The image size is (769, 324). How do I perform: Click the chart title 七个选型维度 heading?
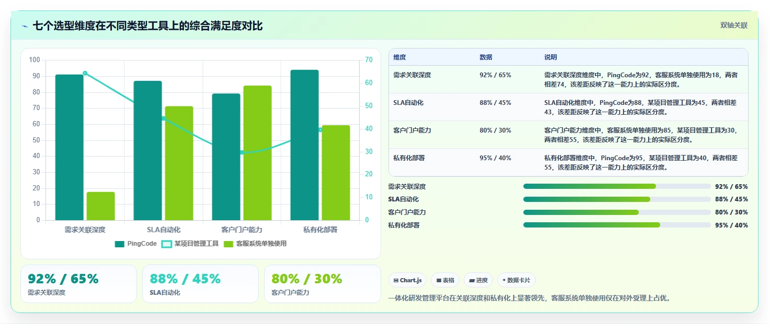[x=147, y=26]
